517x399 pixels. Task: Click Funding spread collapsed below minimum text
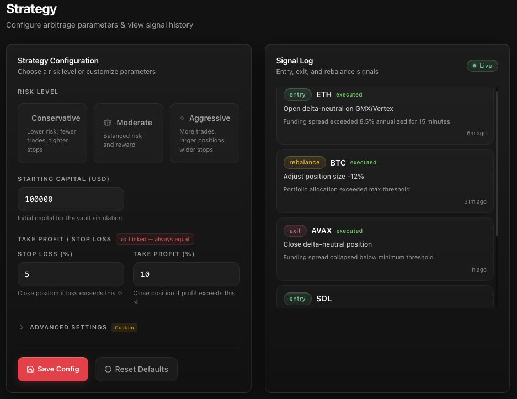359,257
